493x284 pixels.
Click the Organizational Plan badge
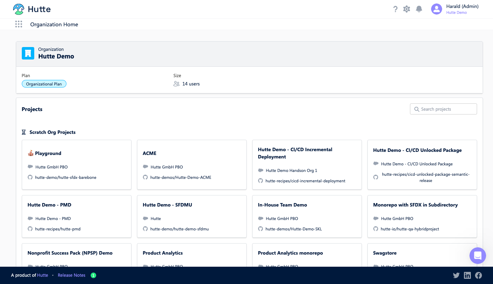[x=44, y=84]
